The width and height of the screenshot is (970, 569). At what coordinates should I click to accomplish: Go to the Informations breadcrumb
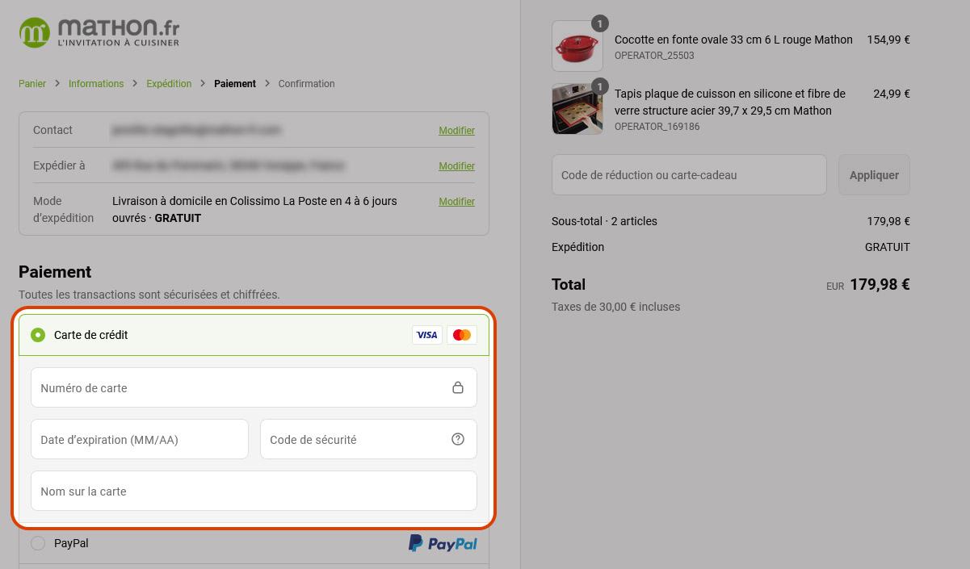point(96,84)
